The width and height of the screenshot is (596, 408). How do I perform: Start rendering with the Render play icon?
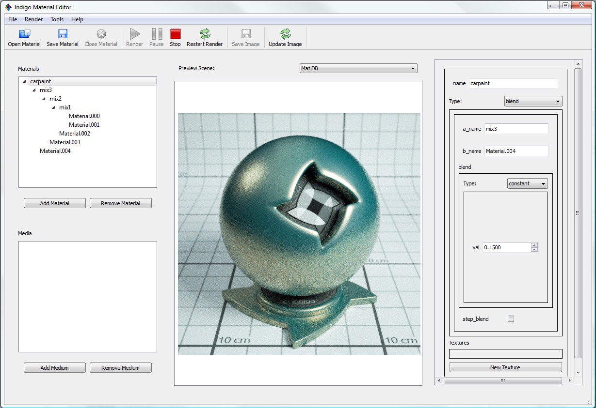[135, 34]
